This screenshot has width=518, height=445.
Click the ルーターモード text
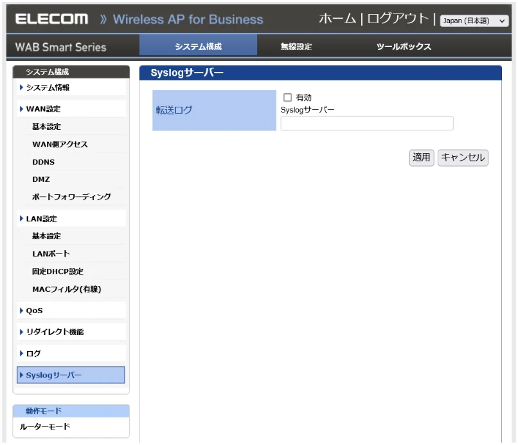pos(44,426)
